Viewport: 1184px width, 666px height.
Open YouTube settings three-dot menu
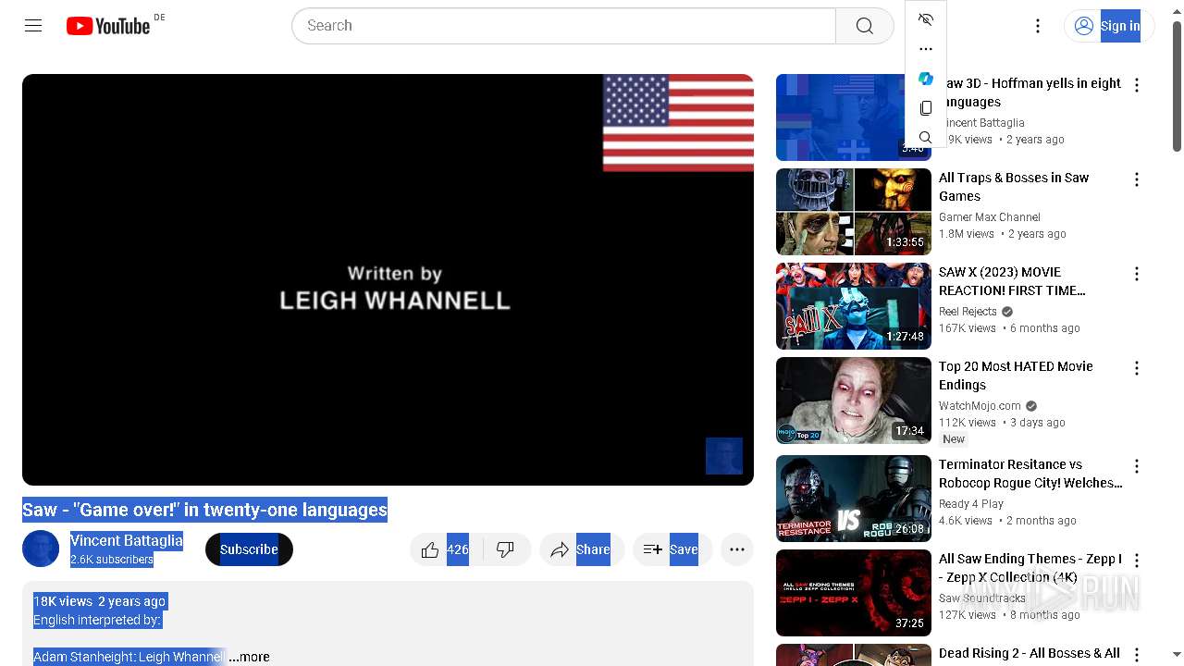click(1038, 26)
